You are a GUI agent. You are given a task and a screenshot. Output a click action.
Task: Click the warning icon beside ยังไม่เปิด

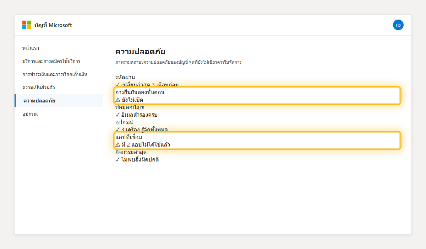(118, 100)
